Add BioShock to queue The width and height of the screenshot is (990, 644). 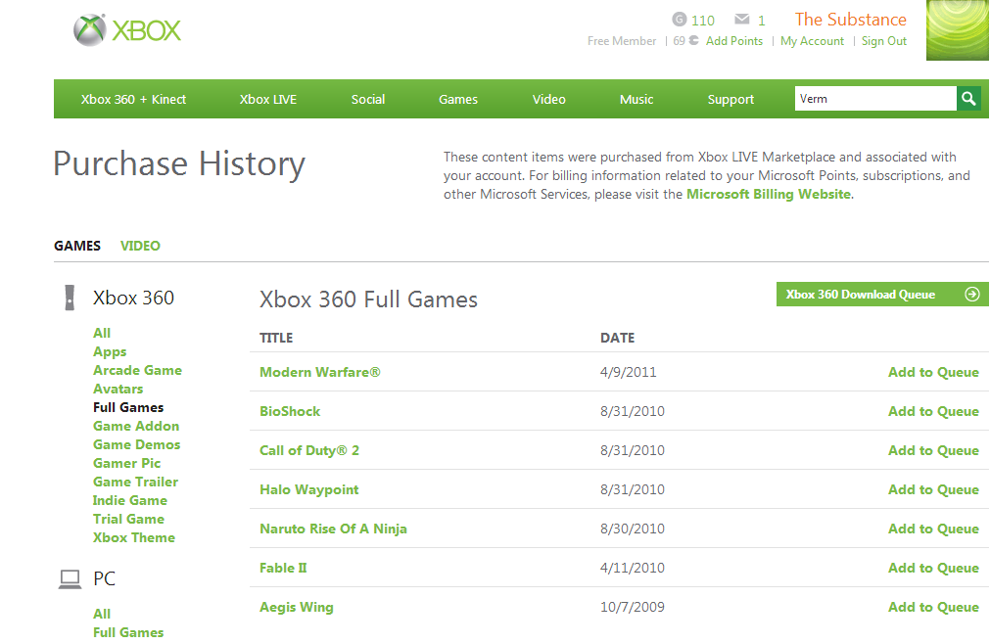click(933, 411)
